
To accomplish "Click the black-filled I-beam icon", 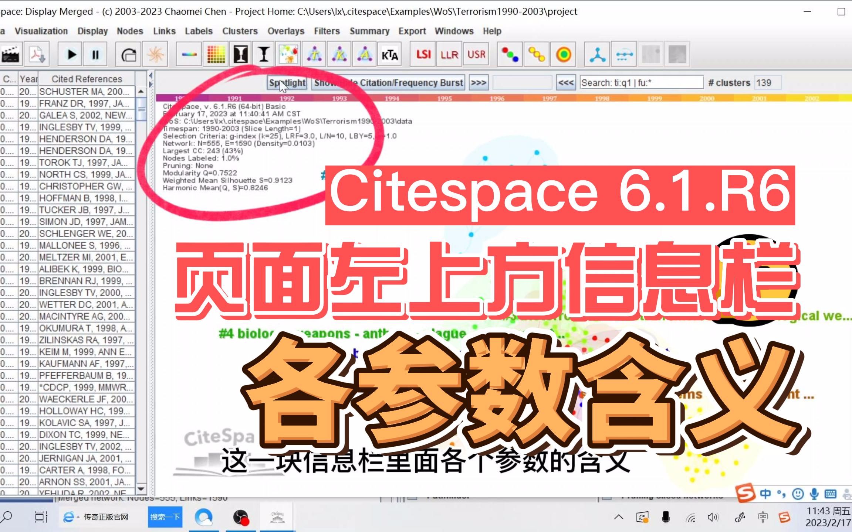I will tap(240, 55).
